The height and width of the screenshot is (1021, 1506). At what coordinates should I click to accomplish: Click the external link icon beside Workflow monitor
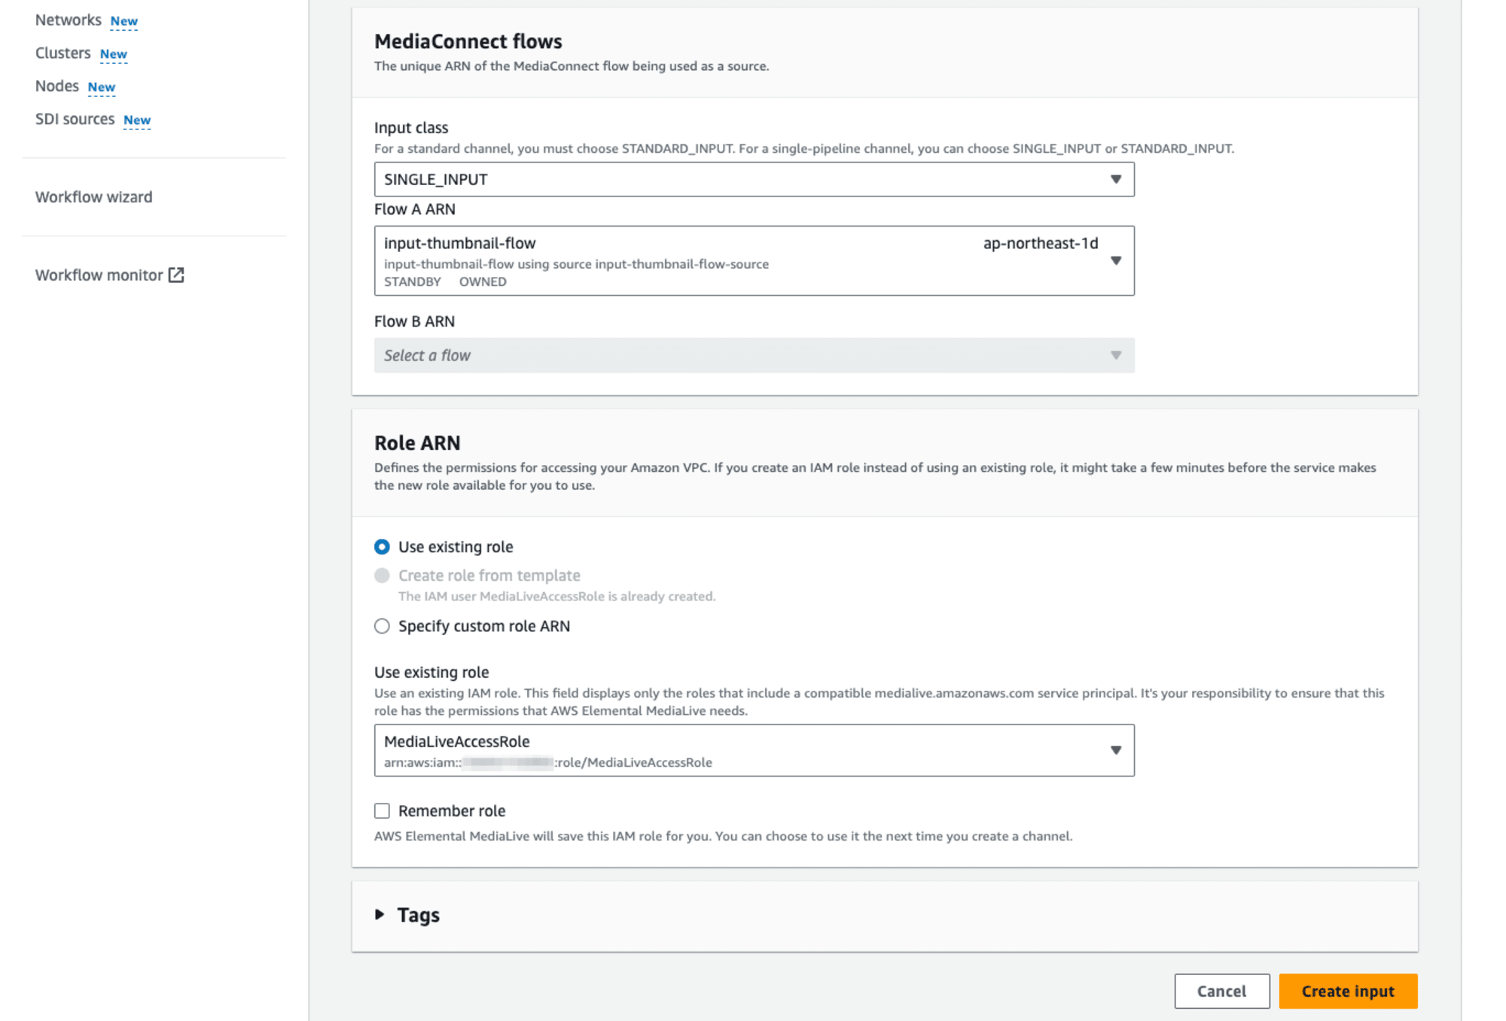click(176, 275)
